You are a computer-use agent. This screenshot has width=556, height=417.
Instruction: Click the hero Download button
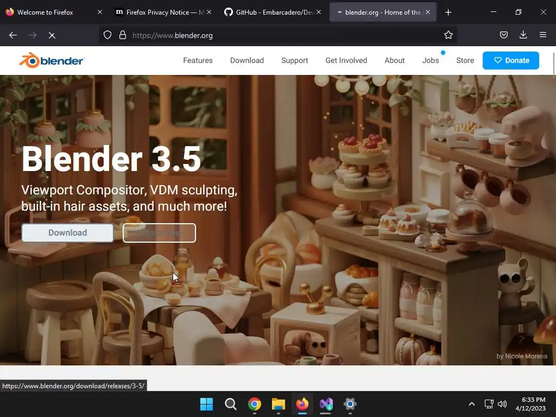pos(67,232)
